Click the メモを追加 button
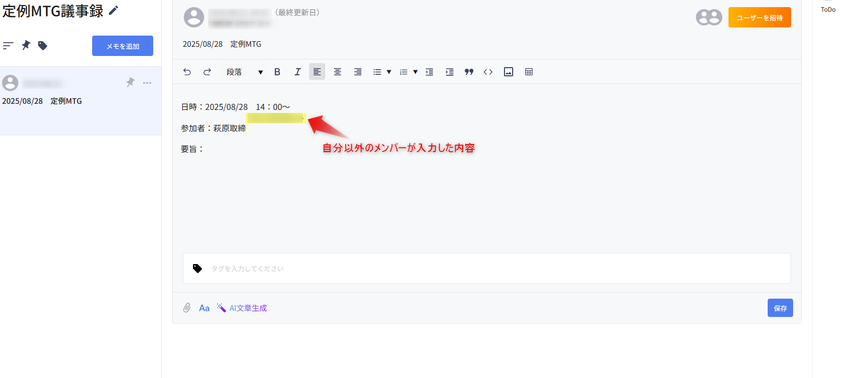This screenshot has width=842, height=378. 123,46
